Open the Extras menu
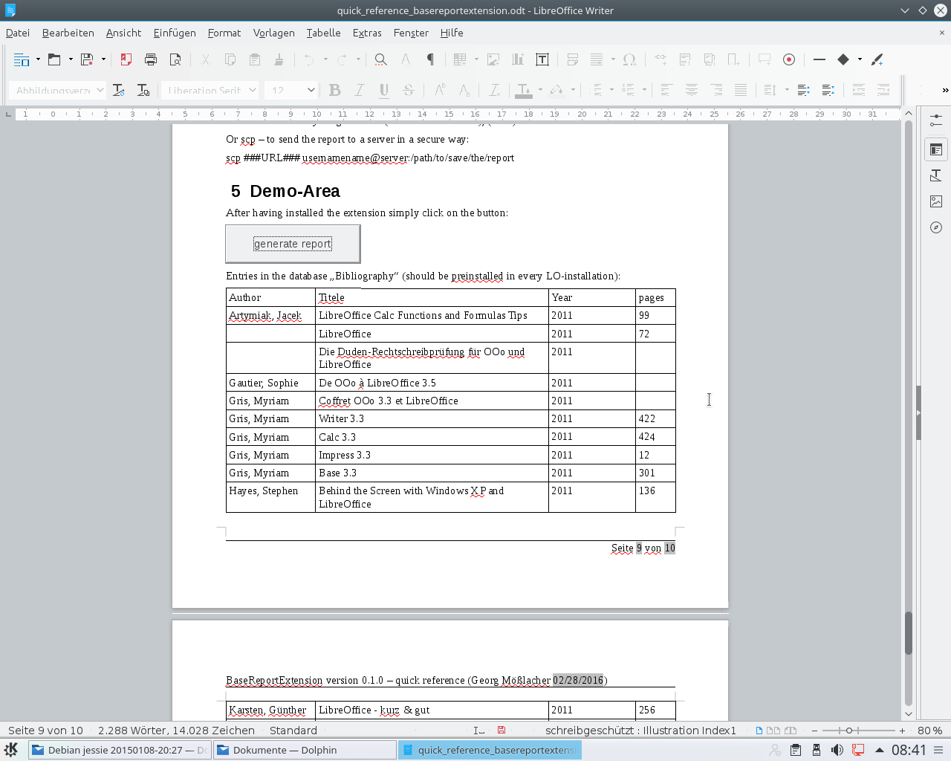951x761 pixels. 367,33
